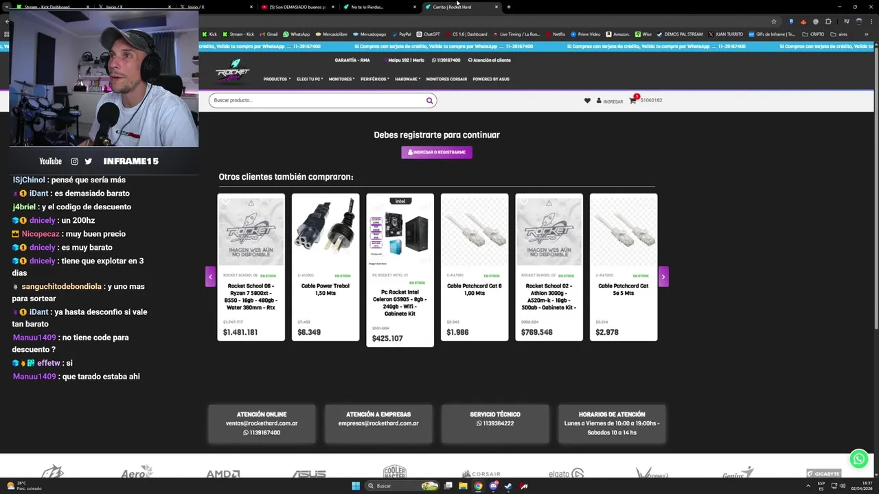Open Windows Start menu
The width and height of the screenshot is (879, 494).
point(356,486)
